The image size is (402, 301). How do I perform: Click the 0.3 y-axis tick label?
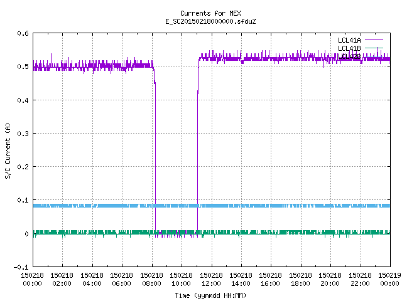23,134
